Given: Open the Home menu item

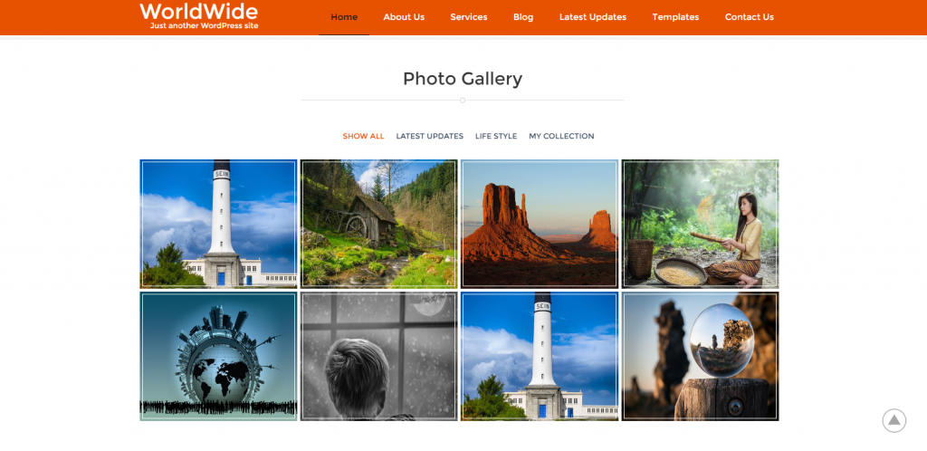Looking at the screenshot, I should click(344, 17).
